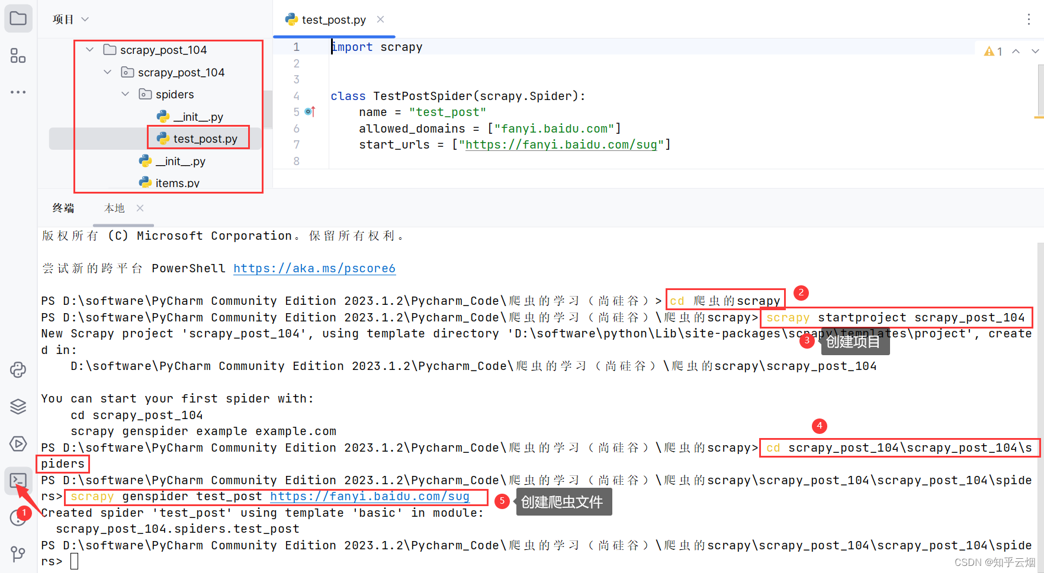Image resolution: width=1044 pixels, height=573 pixels.
Task: Click "scrapy startproject scrapy_post_104" command text
Action: coord(895,317)
